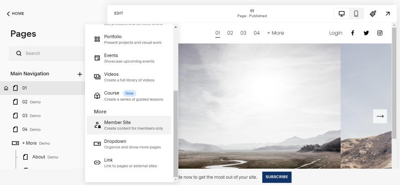
Task: Click the 'New' badge beside Course
Action: point(130,93)
